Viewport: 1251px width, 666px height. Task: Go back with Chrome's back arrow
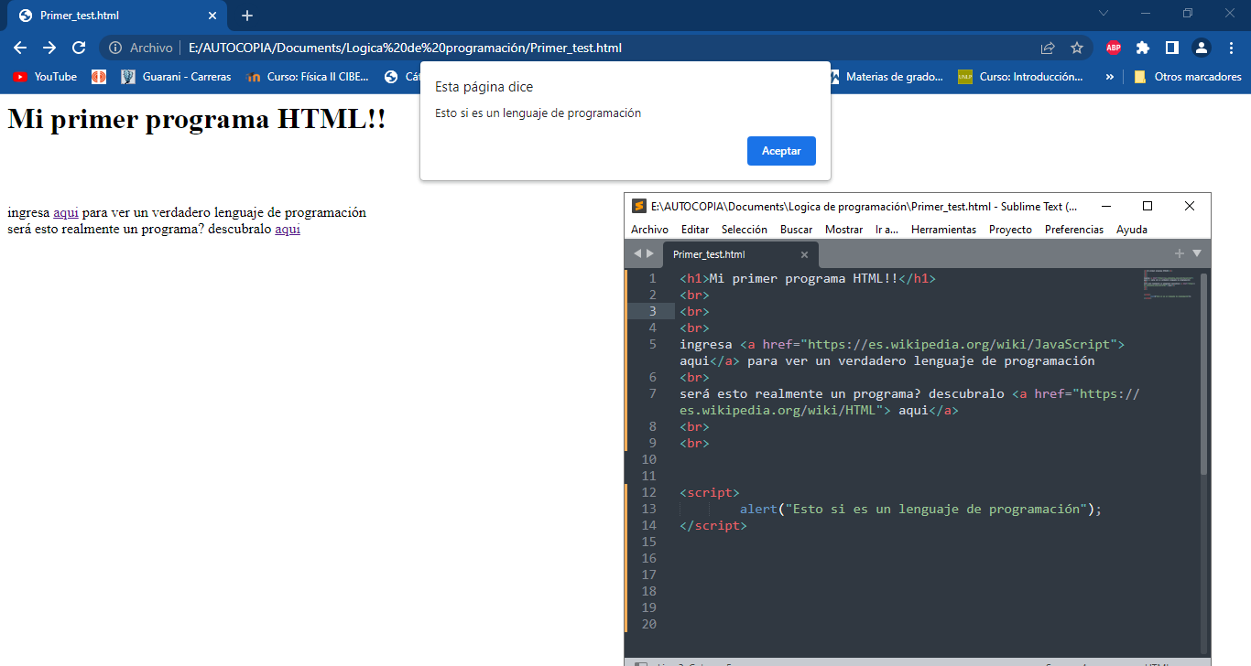(20, 48)
